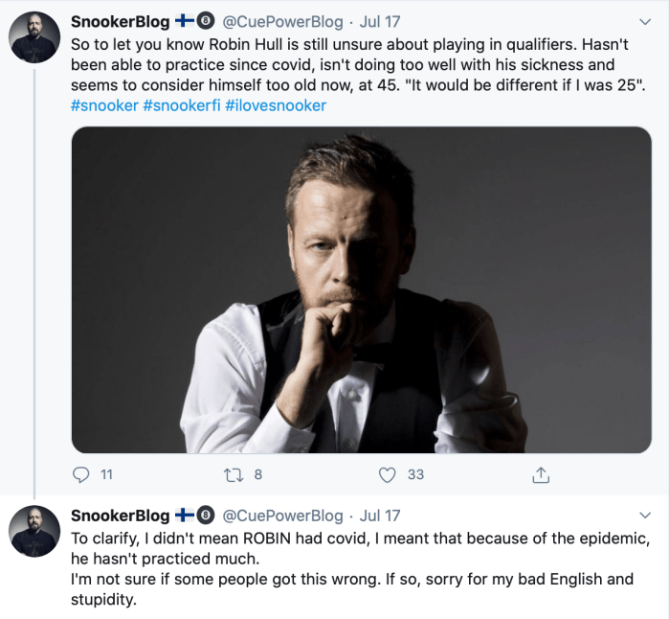The image size is (669, 619).
Task: Click @CuePowerBlog handle on second tweet
Action: click(x=282, y=516)
